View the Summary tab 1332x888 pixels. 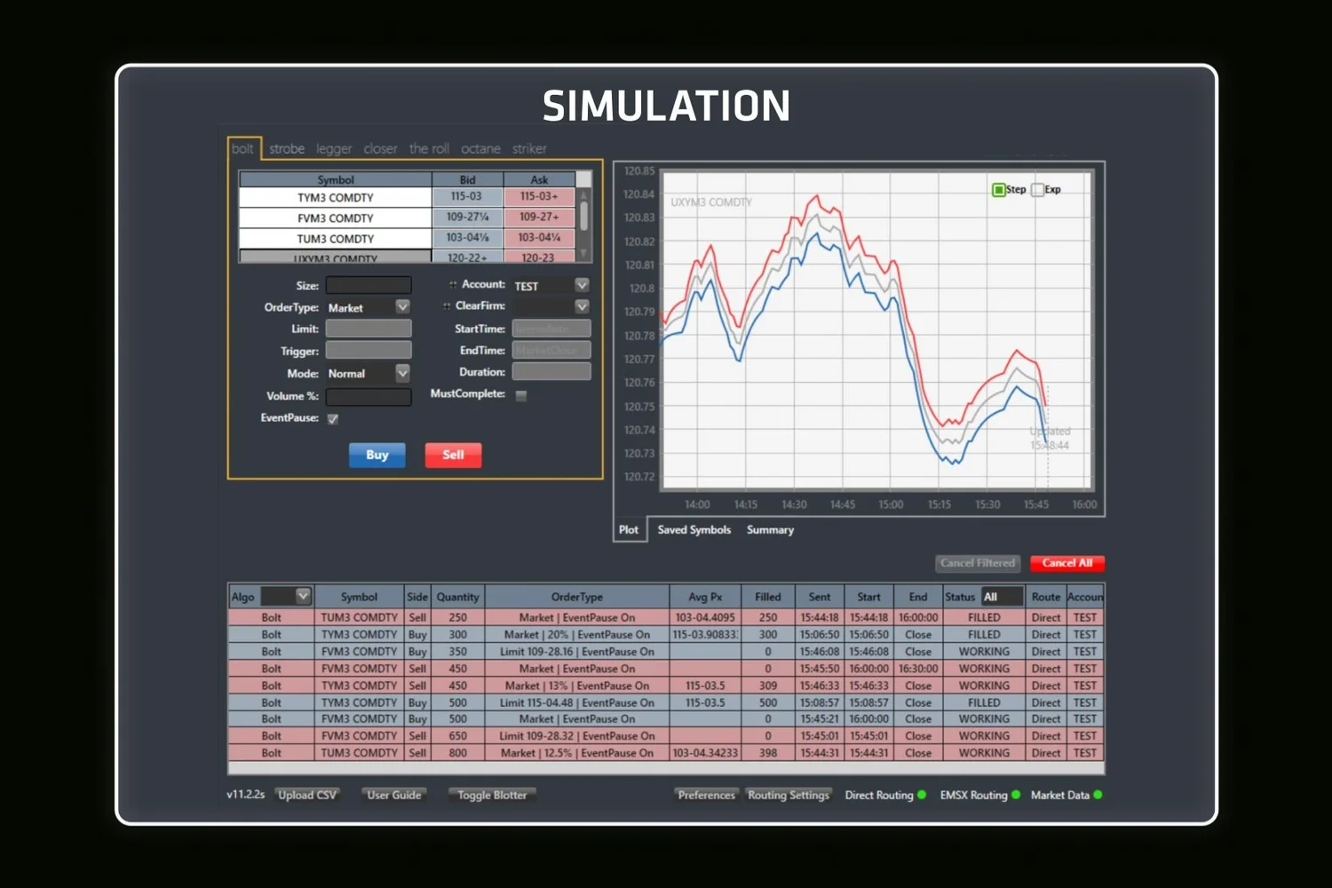pos(769,529)
